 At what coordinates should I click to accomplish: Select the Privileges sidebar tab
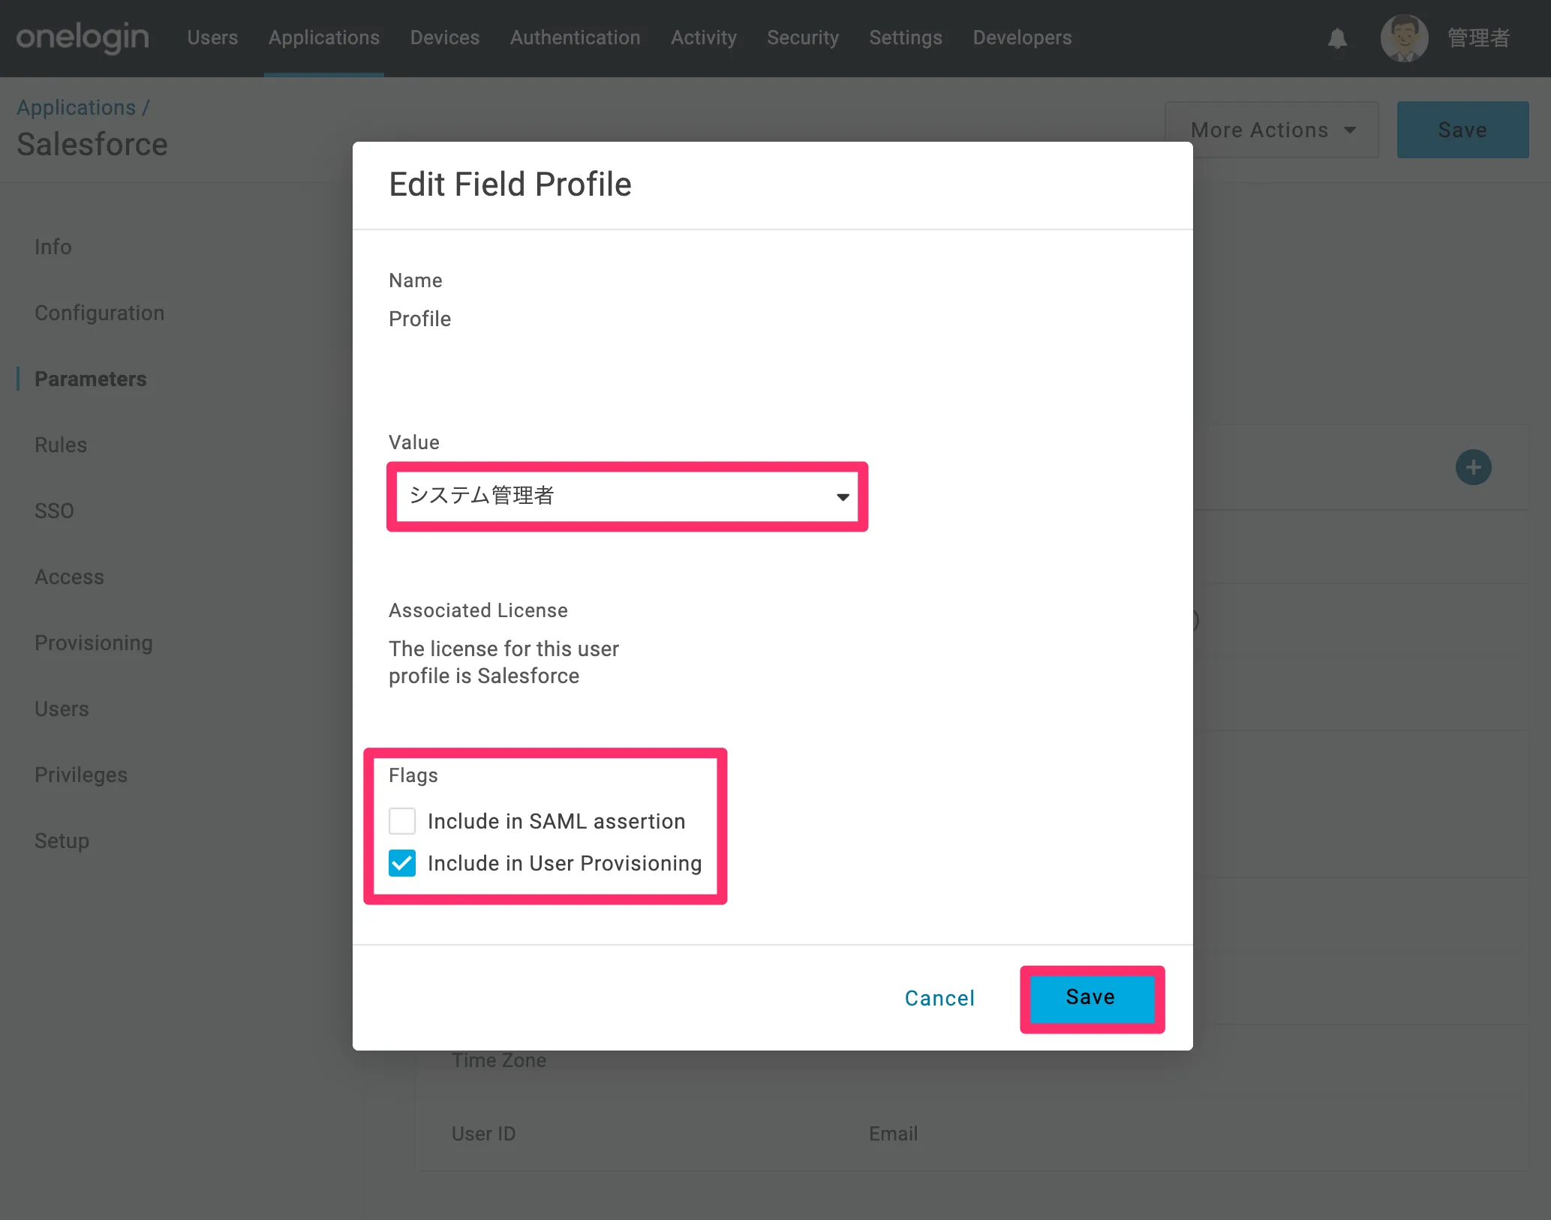81,775
